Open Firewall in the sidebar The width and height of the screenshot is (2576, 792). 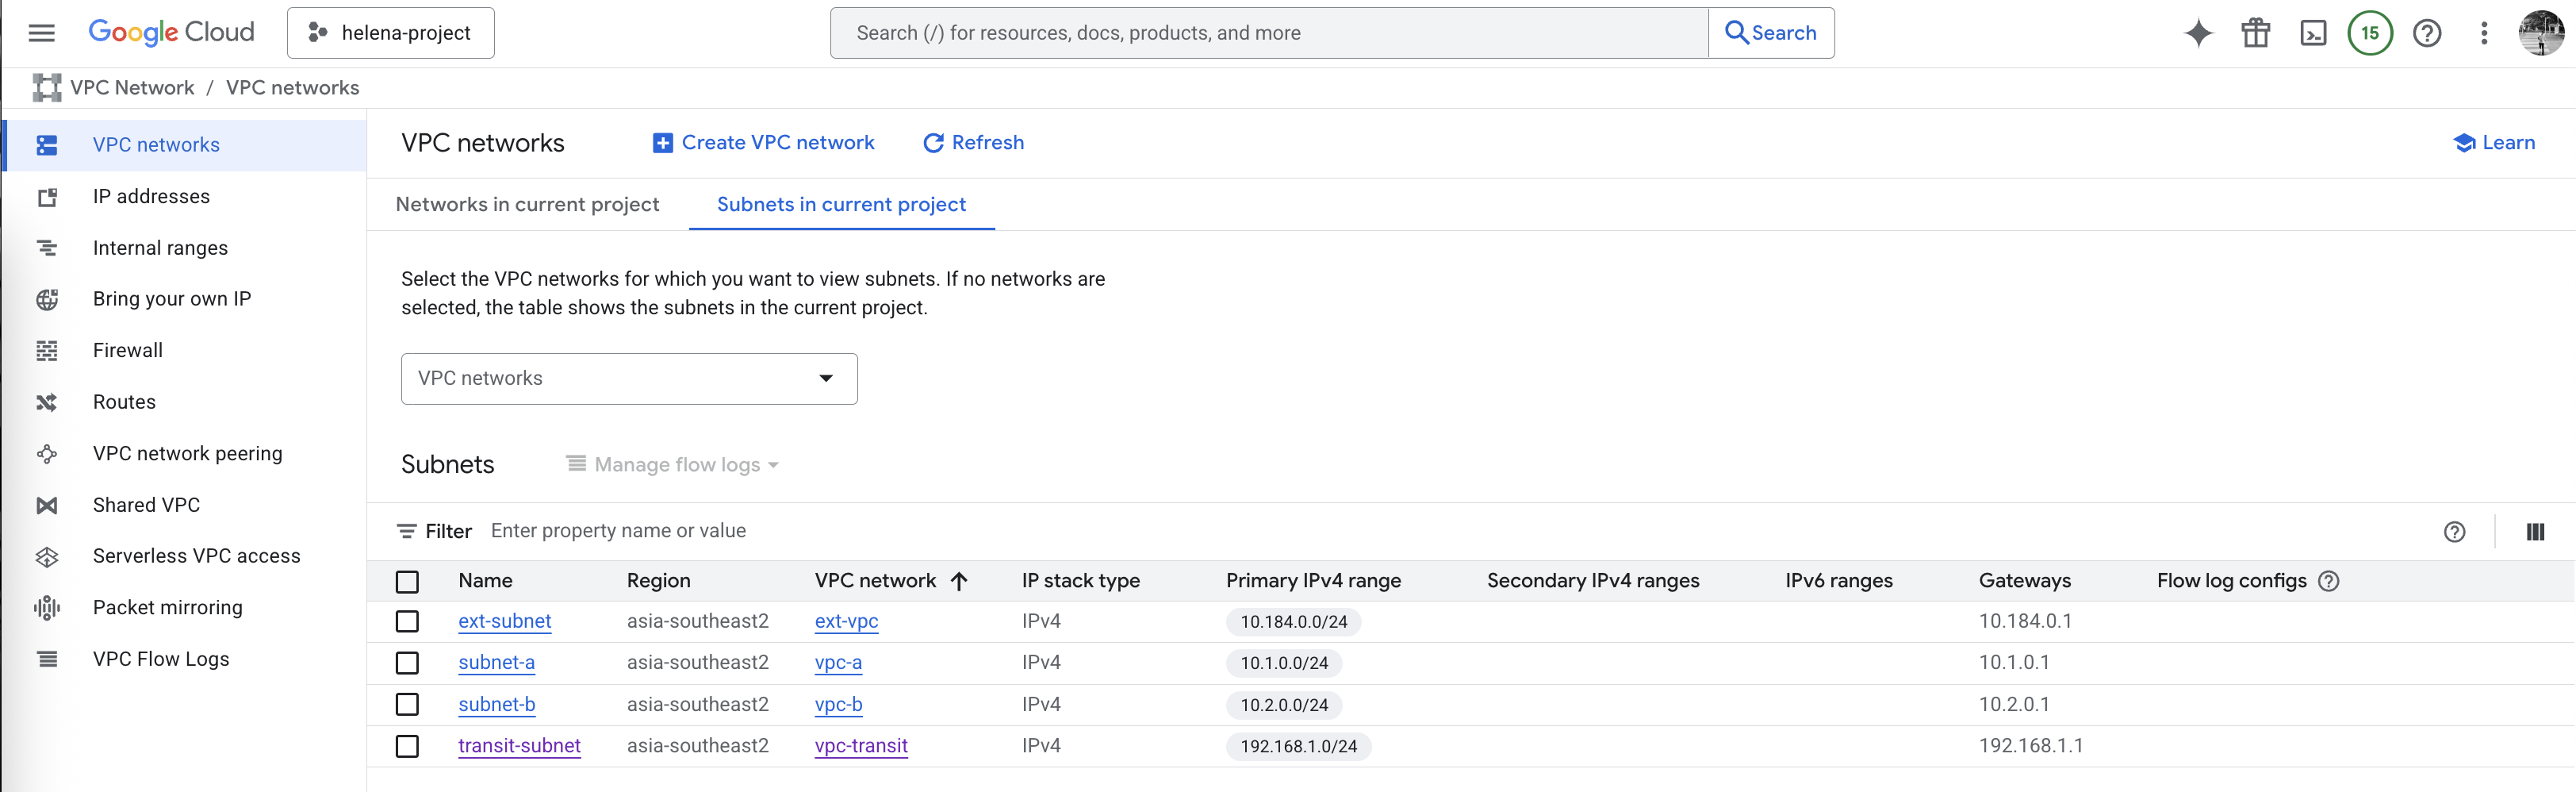tap(127, 351)
